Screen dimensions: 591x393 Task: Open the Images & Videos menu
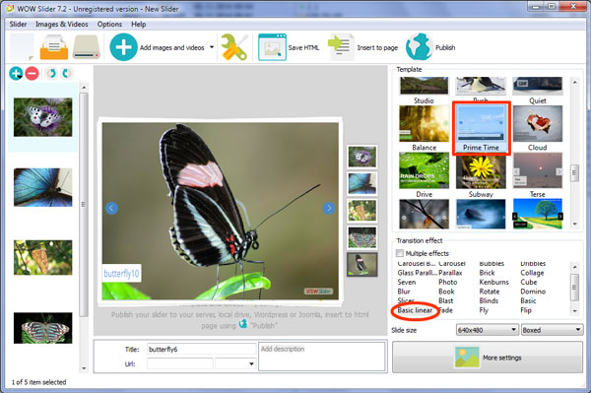62,24
